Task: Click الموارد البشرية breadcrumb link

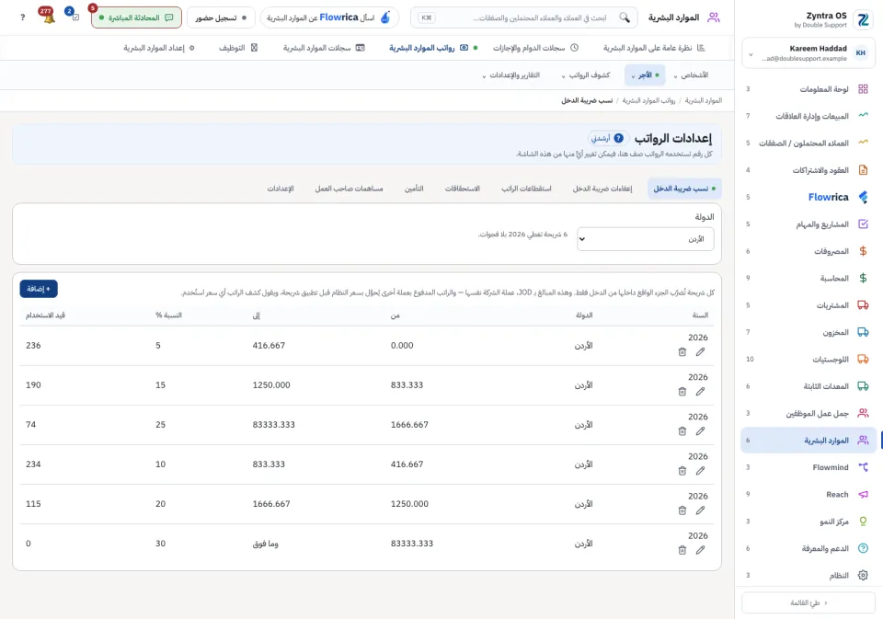Action: click(704, 101)
